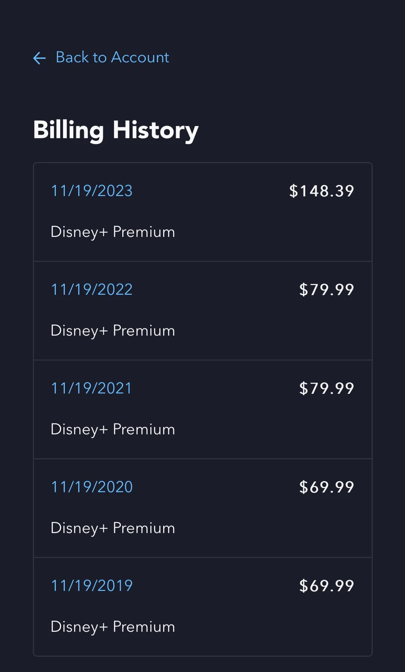405x672 pixels.
Task: Select the topmost billing history row
Action: [202, 211]
